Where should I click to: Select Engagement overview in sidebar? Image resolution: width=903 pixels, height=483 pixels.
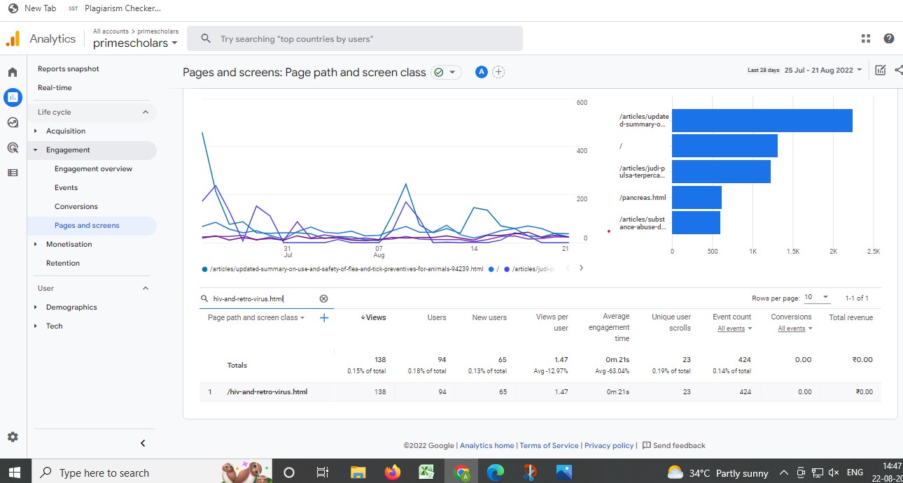93,168
